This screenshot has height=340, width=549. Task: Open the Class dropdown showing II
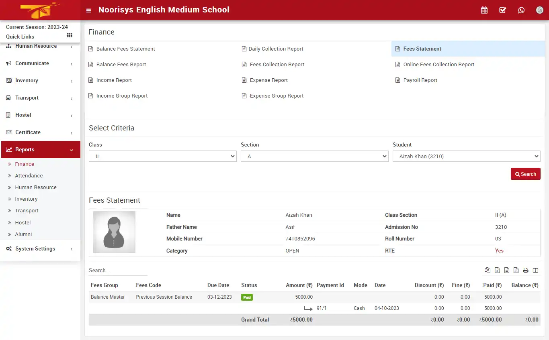pyautogui.click(x=162, y=156)
